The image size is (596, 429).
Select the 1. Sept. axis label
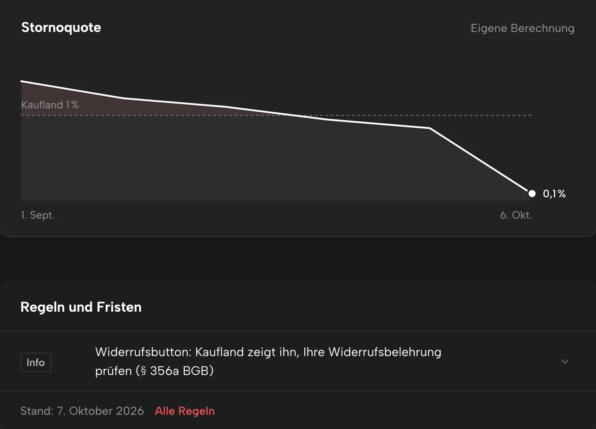[38, 215]
